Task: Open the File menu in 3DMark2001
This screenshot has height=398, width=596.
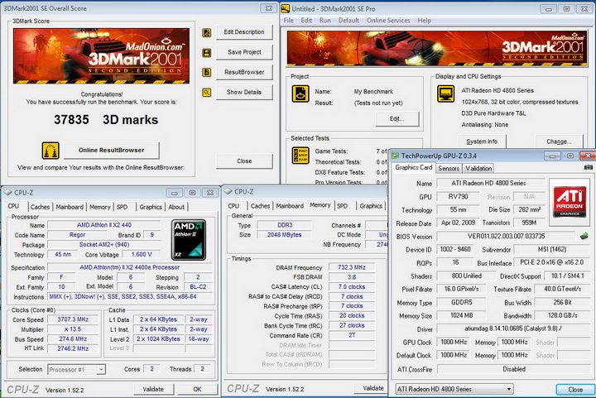Action: point(289,21)
